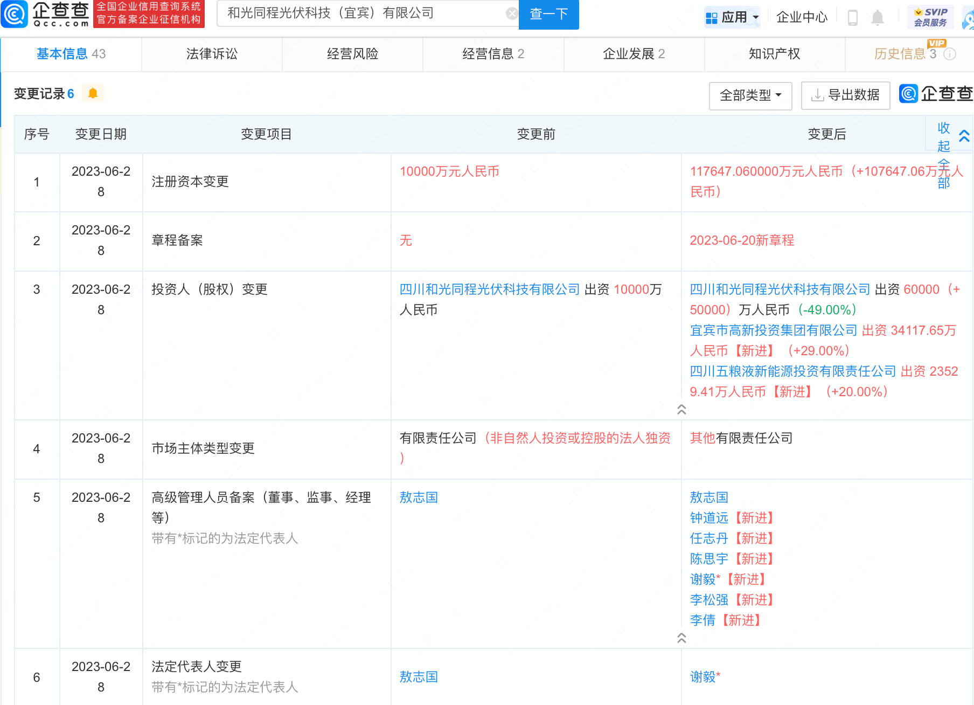Open 李松强 person link
The height and width of the screenshot is (705, 974).
coord(709,600)
